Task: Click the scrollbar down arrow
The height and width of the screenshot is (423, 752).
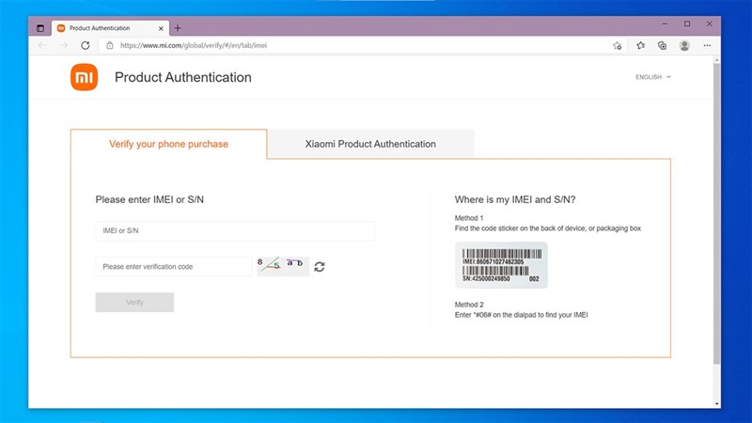Action: [716, 404]
